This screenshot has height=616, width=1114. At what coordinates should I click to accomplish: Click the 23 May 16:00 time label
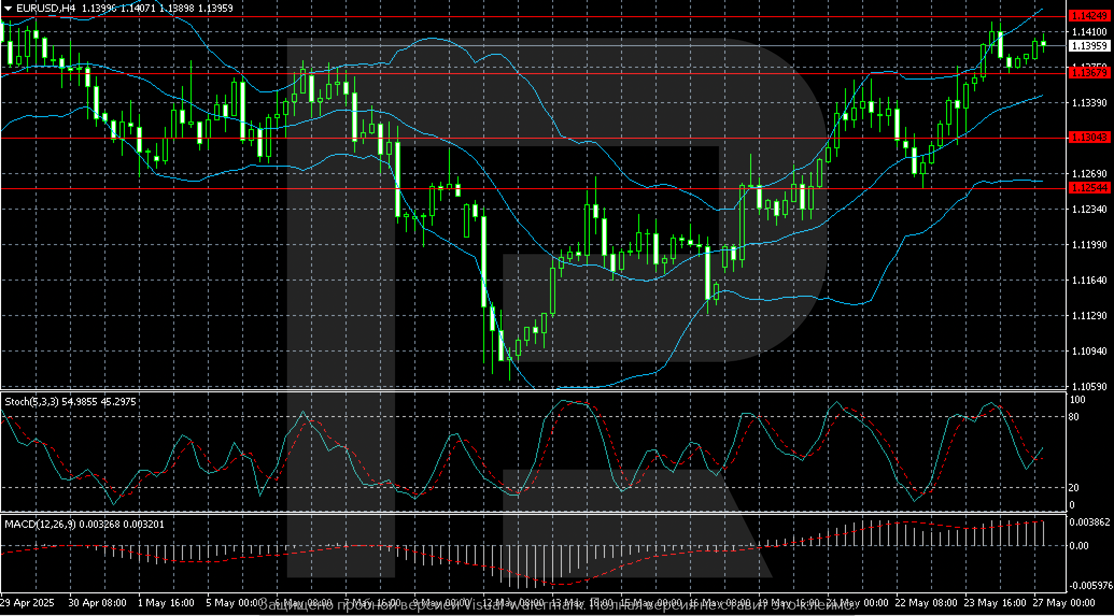(x=995, y=603)
